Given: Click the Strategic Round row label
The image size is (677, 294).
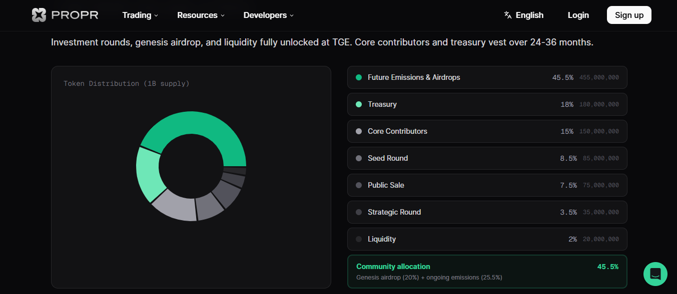Looking at the screenshot, I should (x=394, y=212).
